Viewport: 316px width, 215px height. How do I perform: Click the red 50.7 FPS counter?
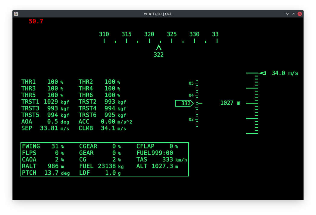pyautogui.click(x=36, y=21)
